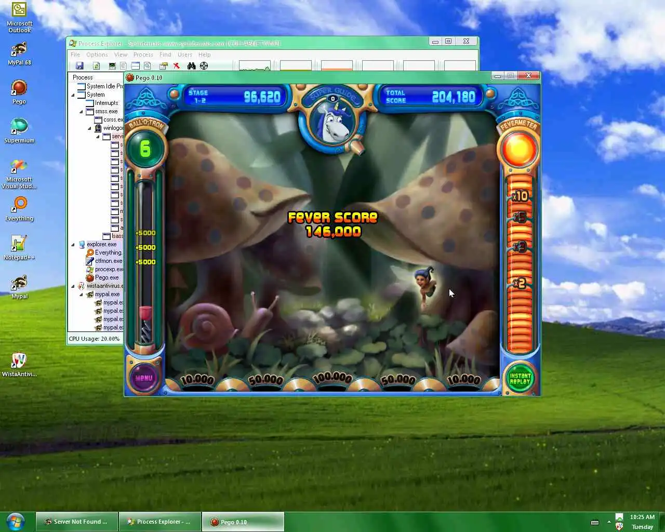Open Find menu in Process Explorer

[165, 55]
